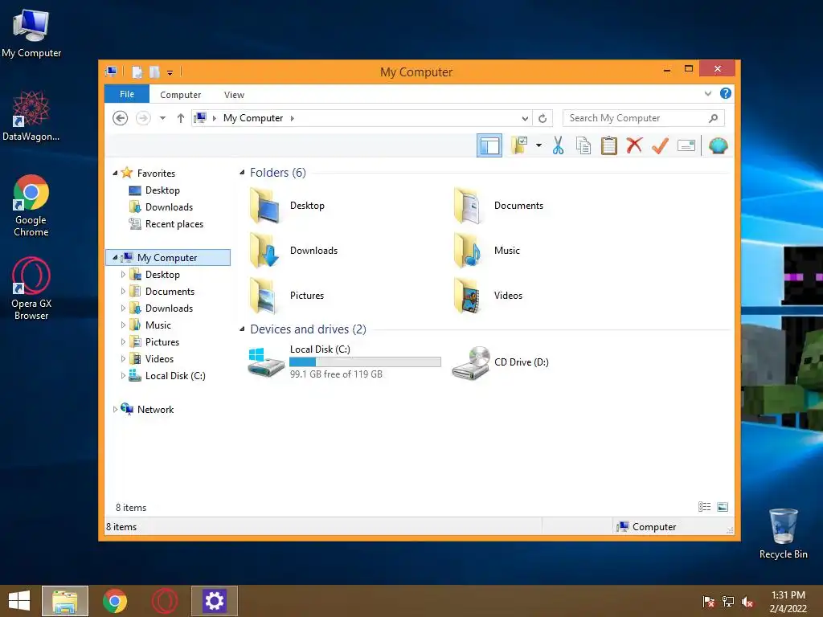
Task: Open the File ribbon tab
Action: tap(126, 94)
